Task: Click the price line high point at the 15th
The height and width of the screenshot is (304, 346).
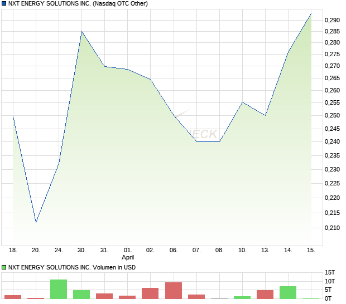Action: point(311,14)
